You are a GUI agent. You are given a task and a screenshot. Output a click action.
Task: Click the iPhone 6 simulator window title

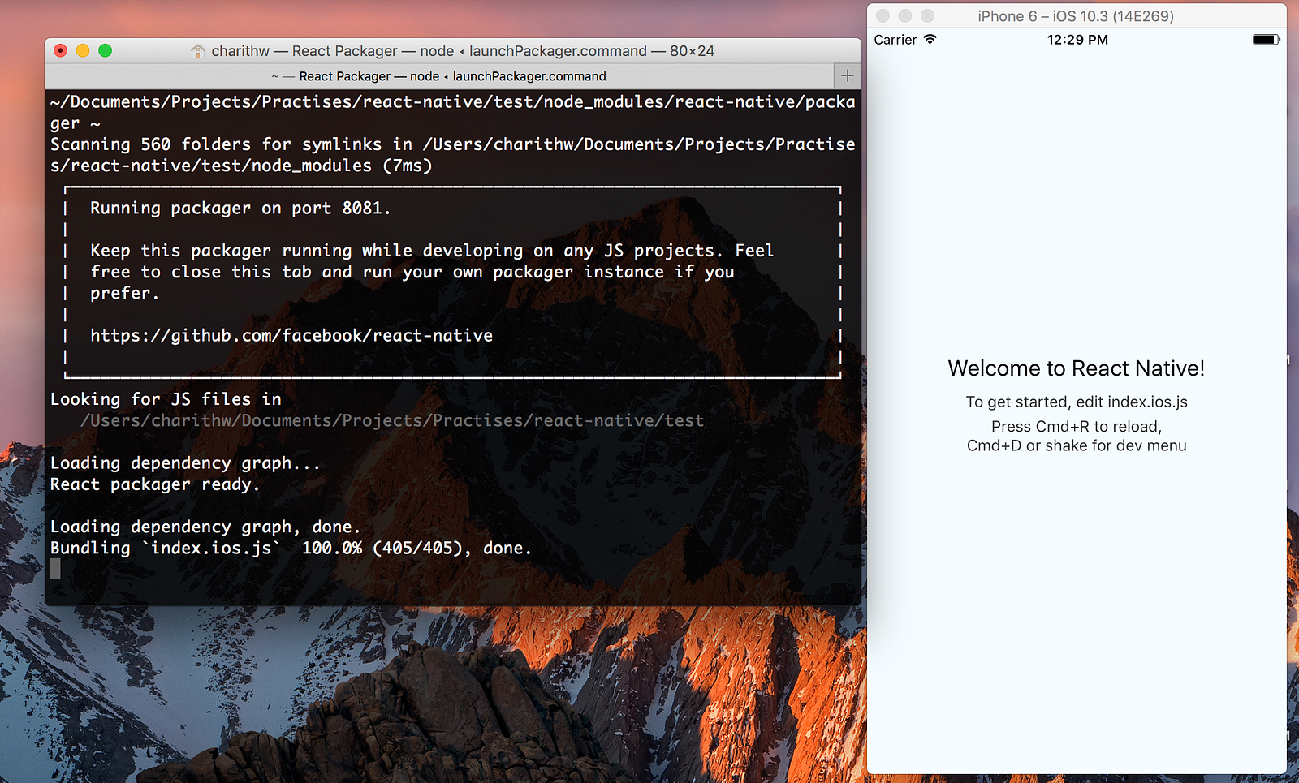(1076, 16)
